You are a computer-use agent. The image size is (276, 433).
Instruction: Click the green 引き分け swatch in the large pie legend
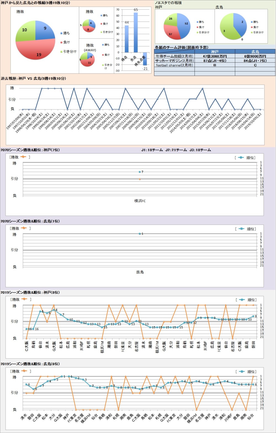pyautogui.click(x=61, y=52)
